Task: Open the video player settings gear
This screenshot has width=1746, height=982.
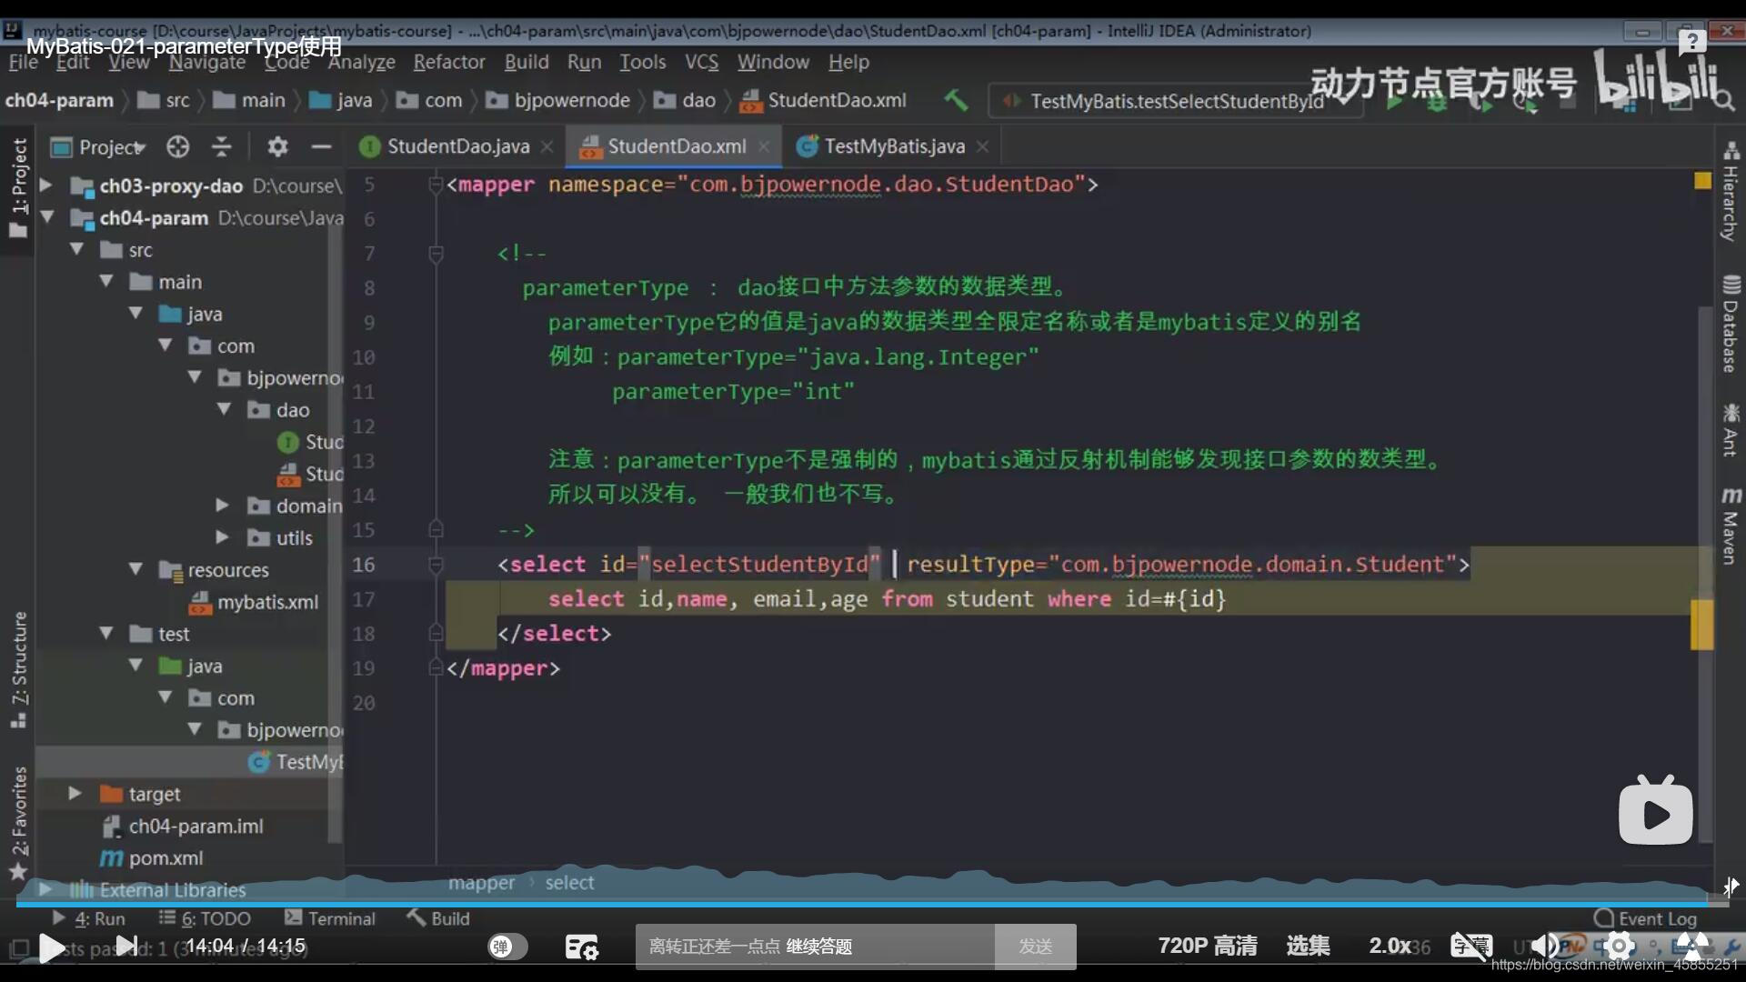Action: click(x=1620, y=947)
